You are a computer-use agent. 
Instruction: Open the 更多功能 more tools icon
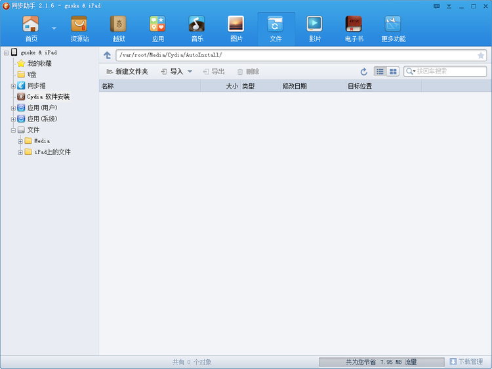(x=393, y=29)
